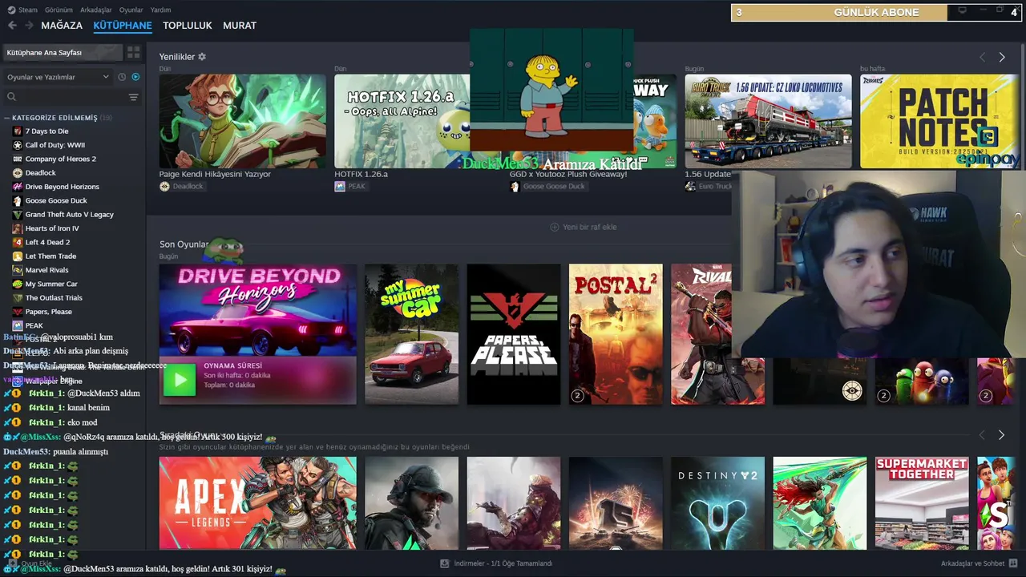The width and height of the screenshot is (1026, 577).
Task: Open the My Summer Car cover
Action: (411, 334)
